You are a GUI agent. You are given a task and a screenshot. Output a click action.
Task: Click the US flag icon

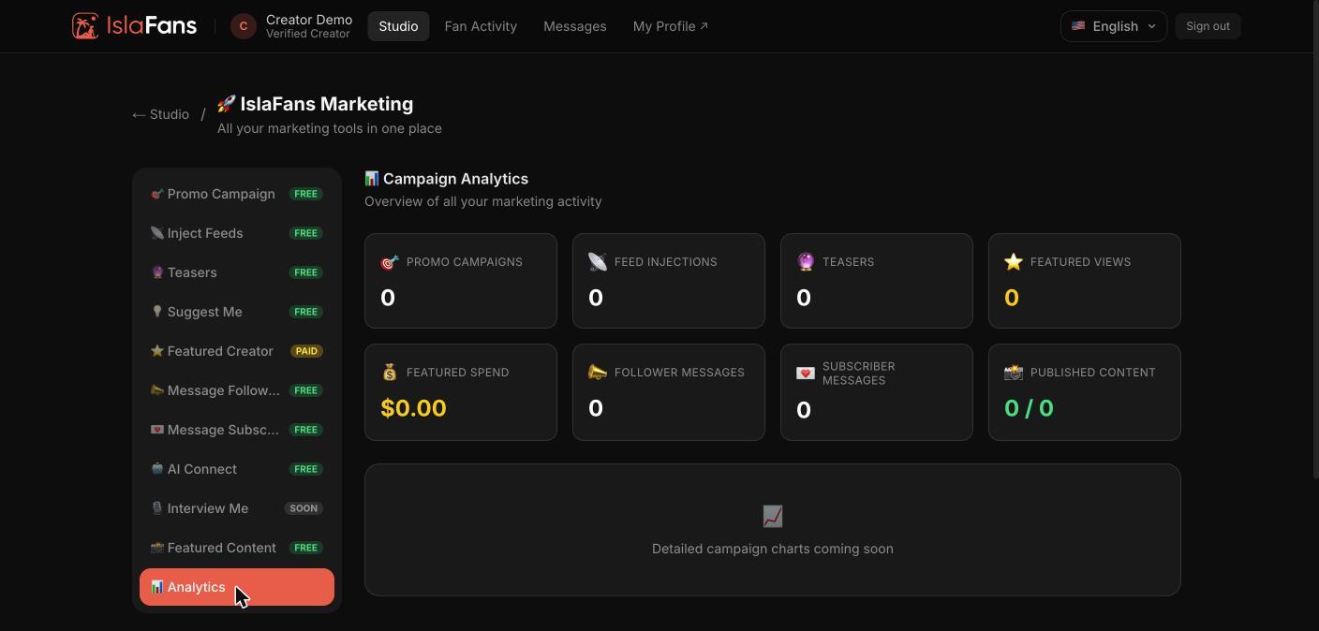(x=1078, y=26)
